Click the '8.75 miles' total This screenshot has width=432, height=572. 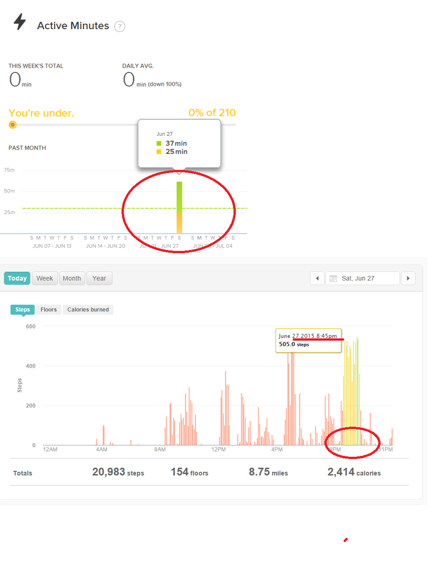(268, 472)
